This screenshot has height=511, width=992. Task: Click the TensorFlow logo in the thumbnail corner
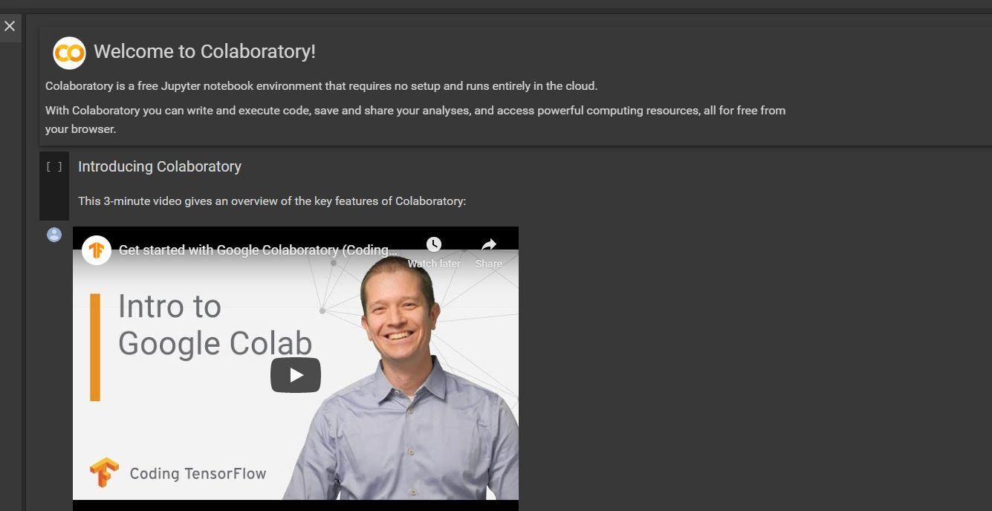104,472
